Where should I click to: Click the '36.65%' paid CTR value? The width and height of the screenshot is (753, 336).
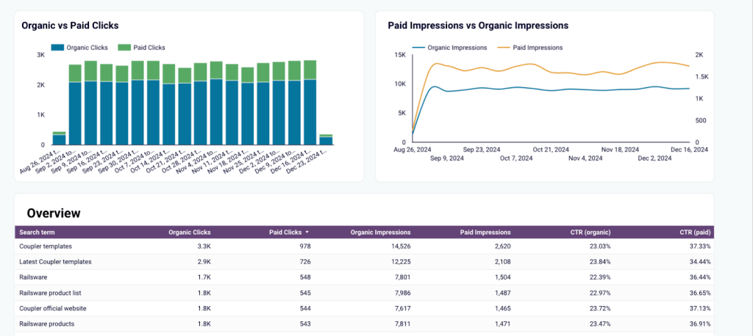[701, 293]
